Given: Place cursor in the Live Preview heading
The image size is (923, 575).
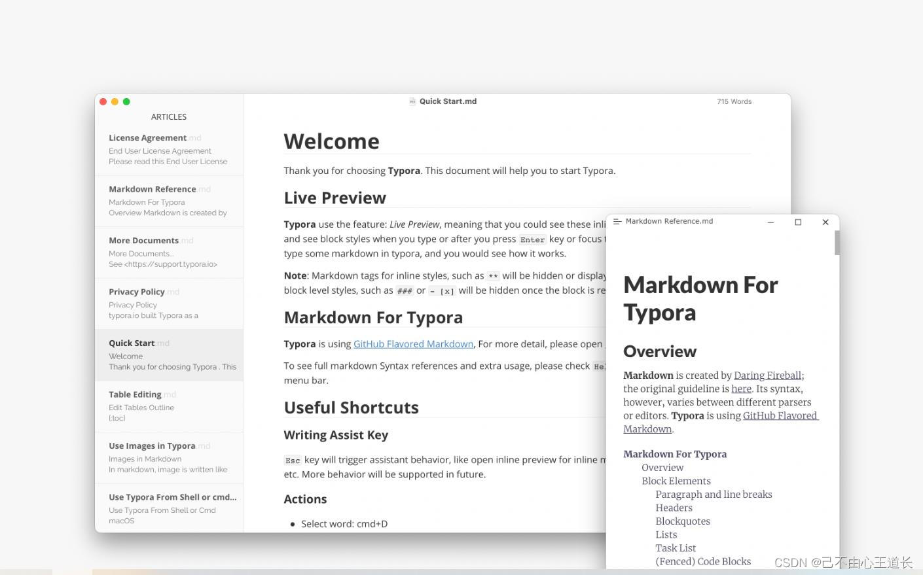Looking at the screenshot, I should point(335,198).
